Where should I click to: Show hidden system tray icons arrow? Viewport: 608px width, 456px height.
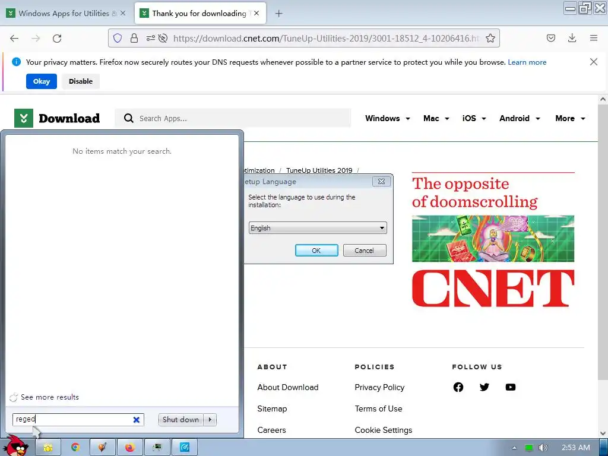pyautogui.click(x=514, y=448)
